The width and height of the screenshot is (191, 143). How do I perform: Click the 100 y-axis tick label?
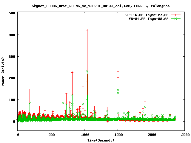12,100
